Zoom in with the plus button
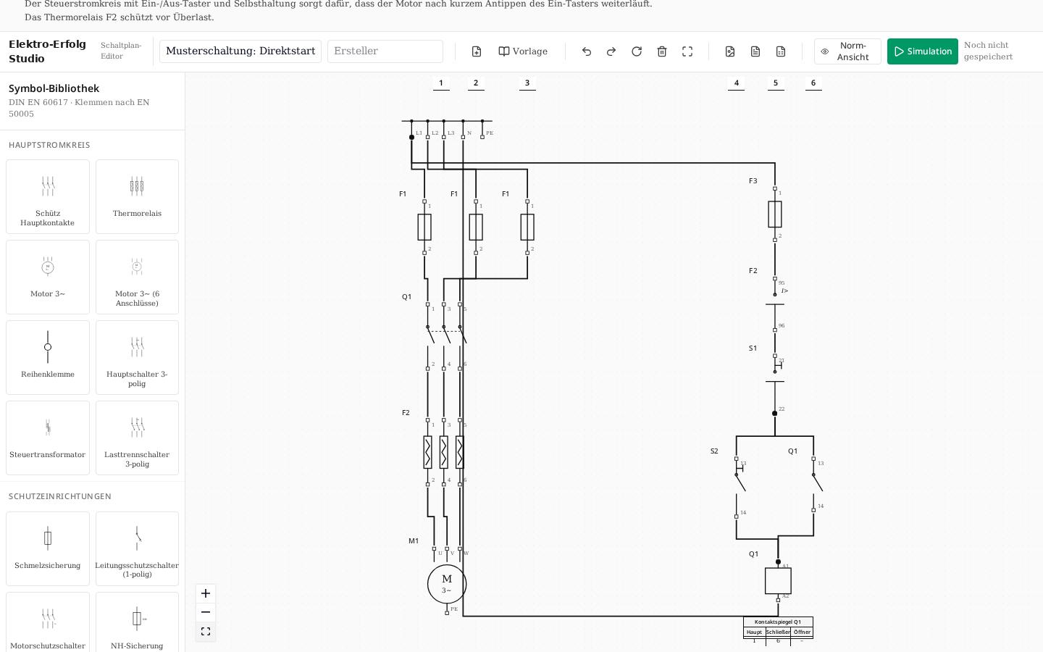 coord(206,593)
